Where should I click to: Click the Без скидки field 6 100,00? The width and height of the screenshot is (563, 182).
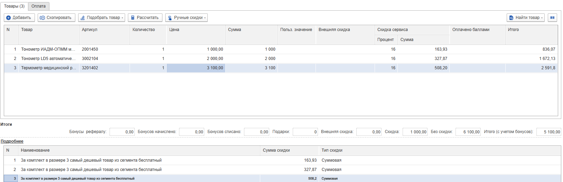click(468, 132)
